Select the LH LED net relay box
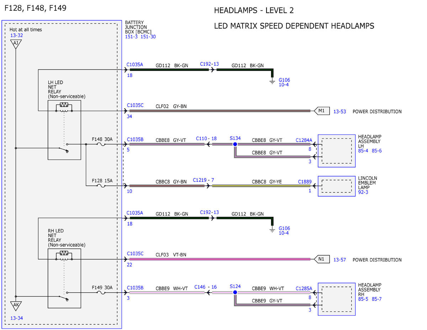Screen dimensions: 427x330 click(x=64, y=130)
